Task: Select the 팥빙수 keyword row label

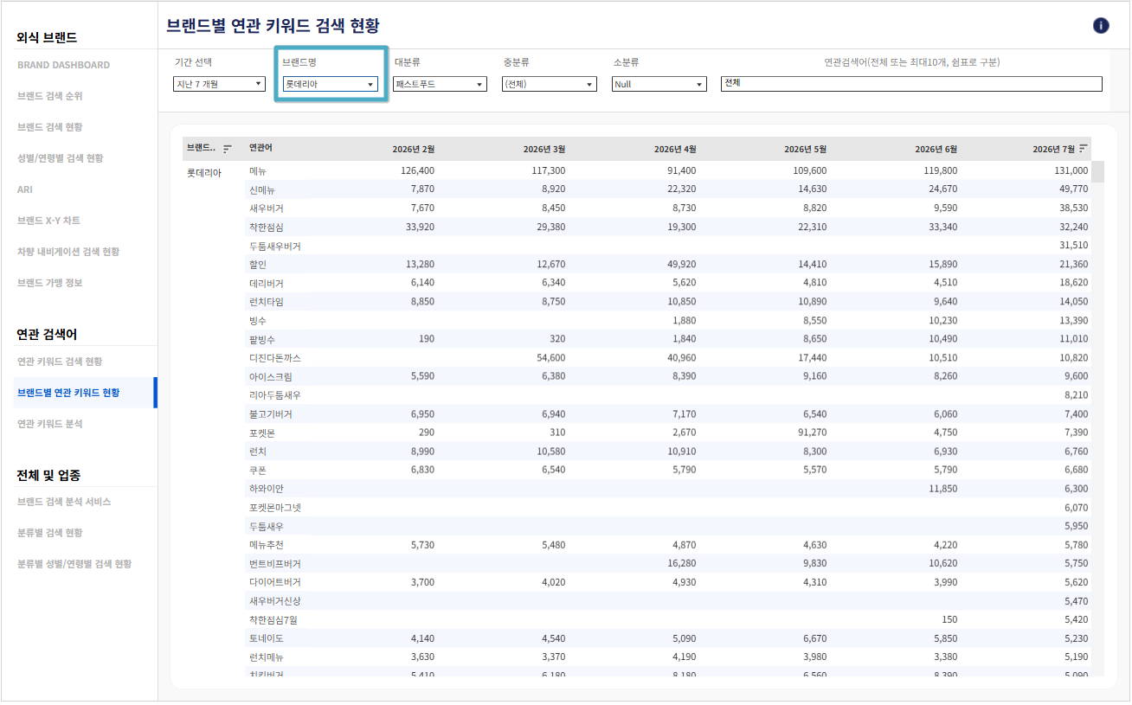Action: [262, 339]
